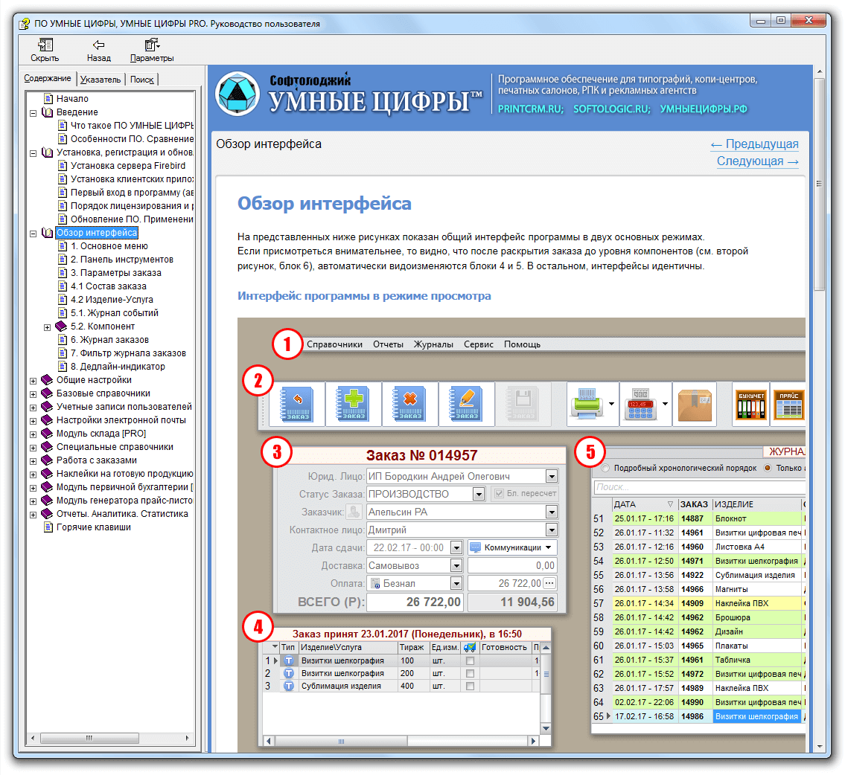
Task: Select Установка сервера Firebird topic
Action: (128, 166)
